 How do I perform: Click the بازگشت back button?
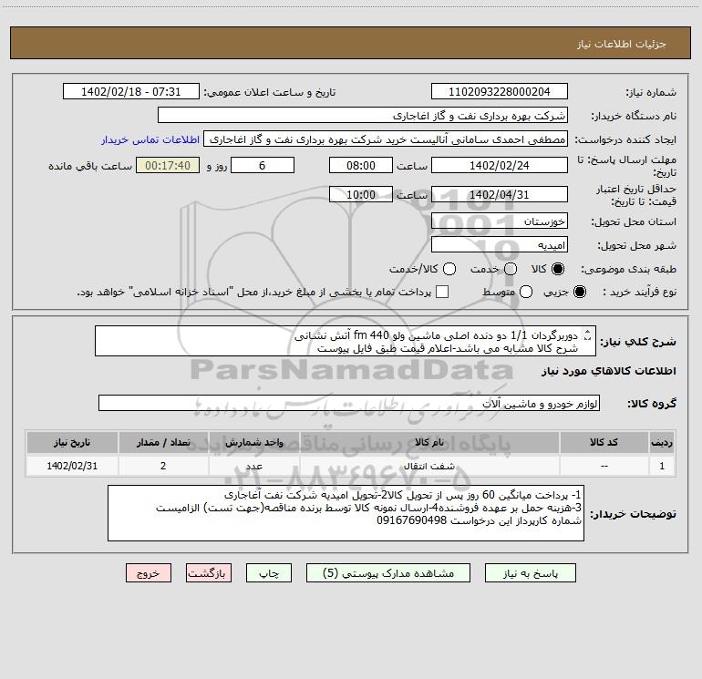tap(209, 573)
